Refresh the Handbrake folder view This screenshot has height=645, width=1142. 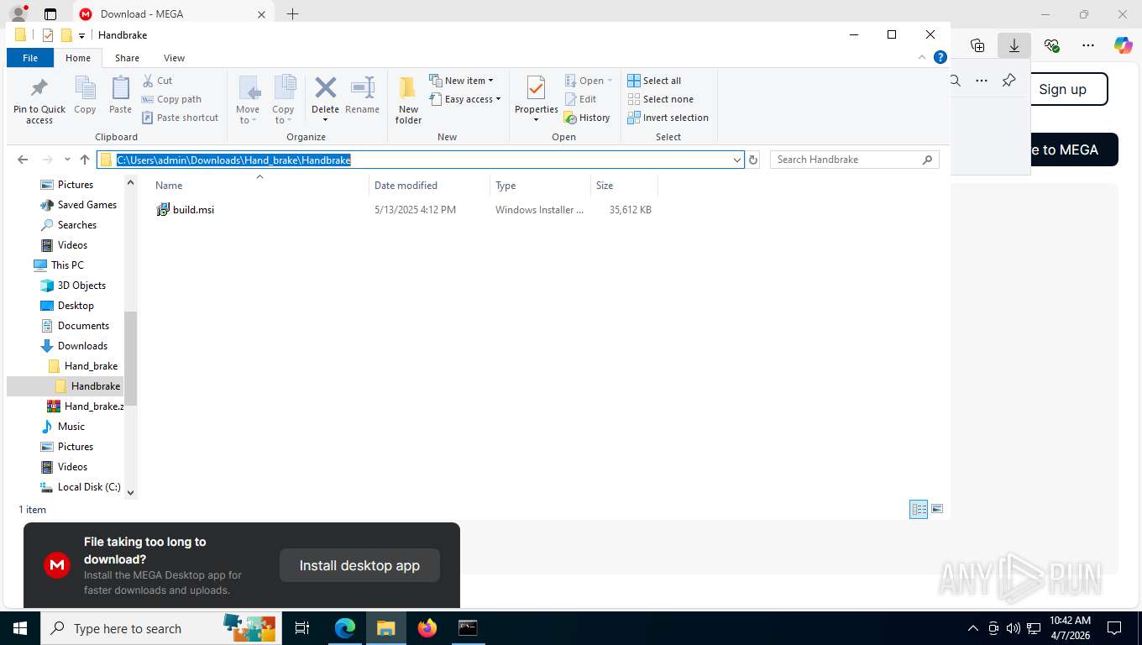click(x=753, y=160)
